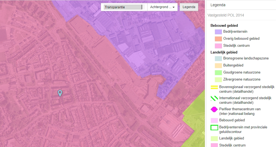Click the Buitengebied legend color swatch
Viewport: 276px width, 147px height.
(x=218, y=65)
